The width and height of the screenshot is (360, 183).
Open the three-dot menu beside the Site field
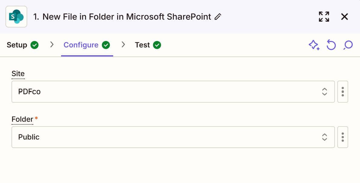(x=342, y=91)
